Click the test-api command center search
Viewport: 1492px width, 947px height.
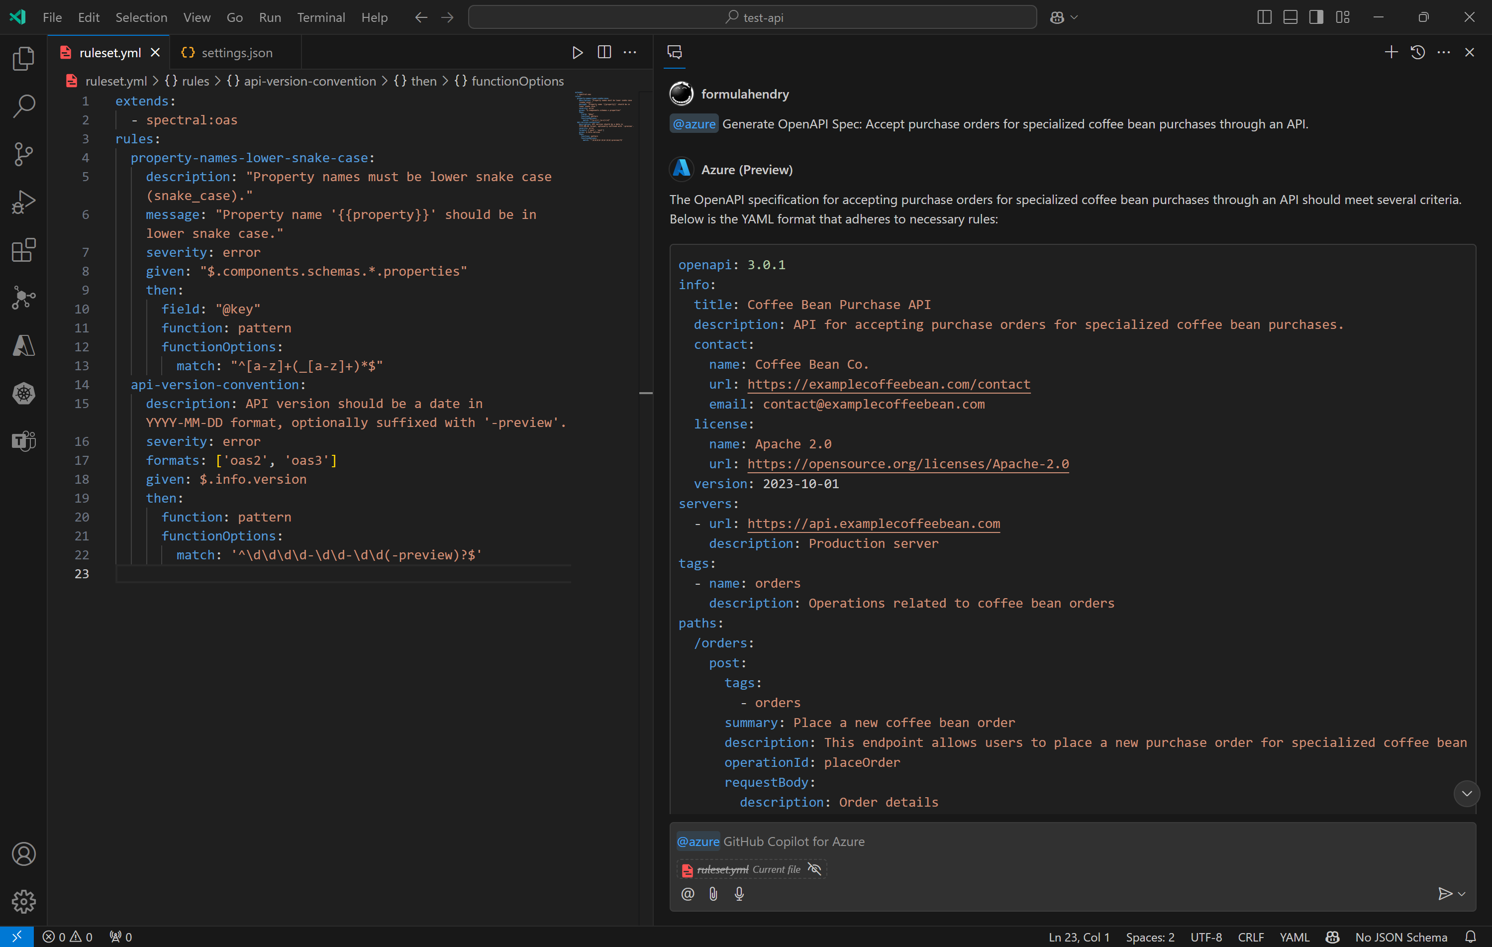click(x=752, y=17)
